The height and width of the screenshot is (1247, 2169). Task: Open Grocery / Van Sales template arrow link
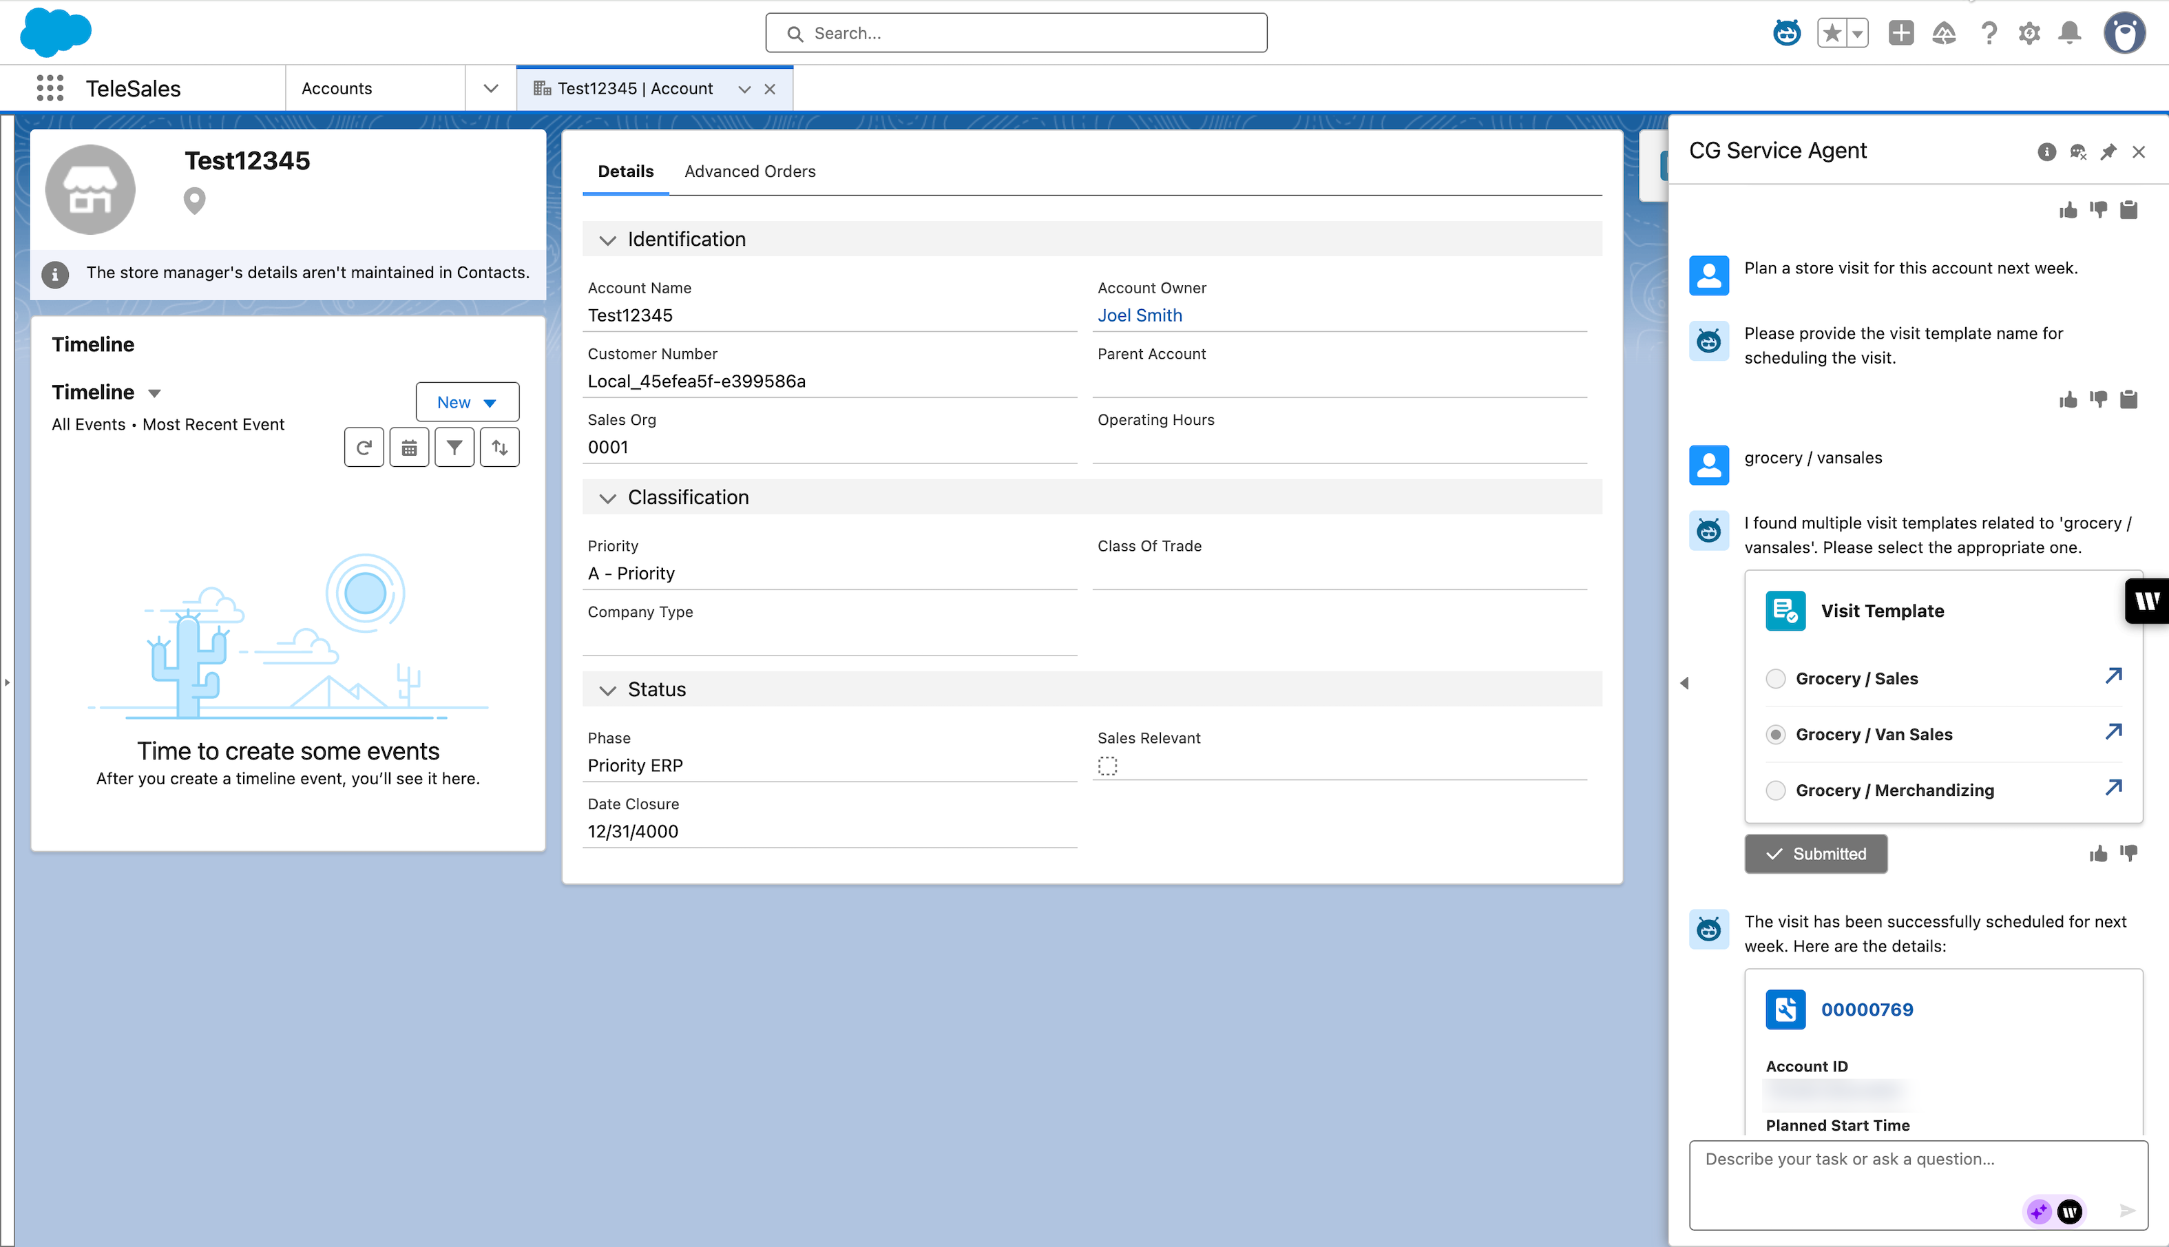[2114, 731]
